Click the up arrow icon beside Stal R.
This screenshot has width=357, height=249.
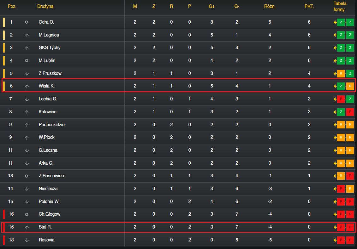(x=27, y=227)
